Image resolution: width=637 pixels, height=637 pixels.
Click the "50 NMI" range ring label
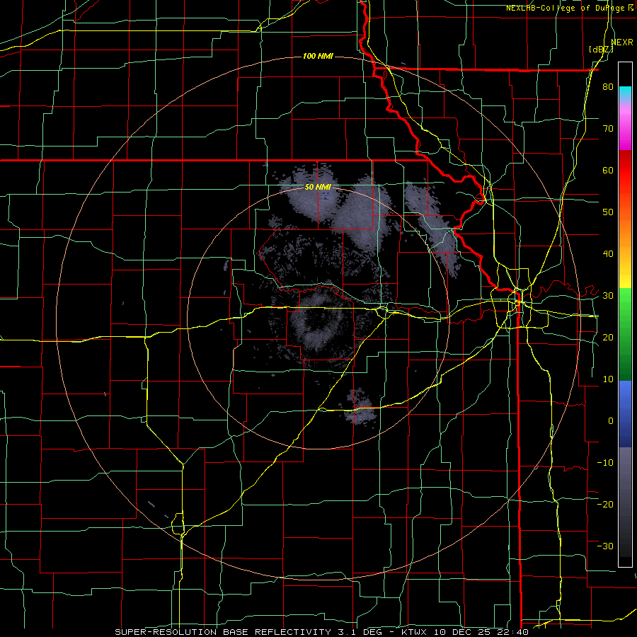(318, 187)
